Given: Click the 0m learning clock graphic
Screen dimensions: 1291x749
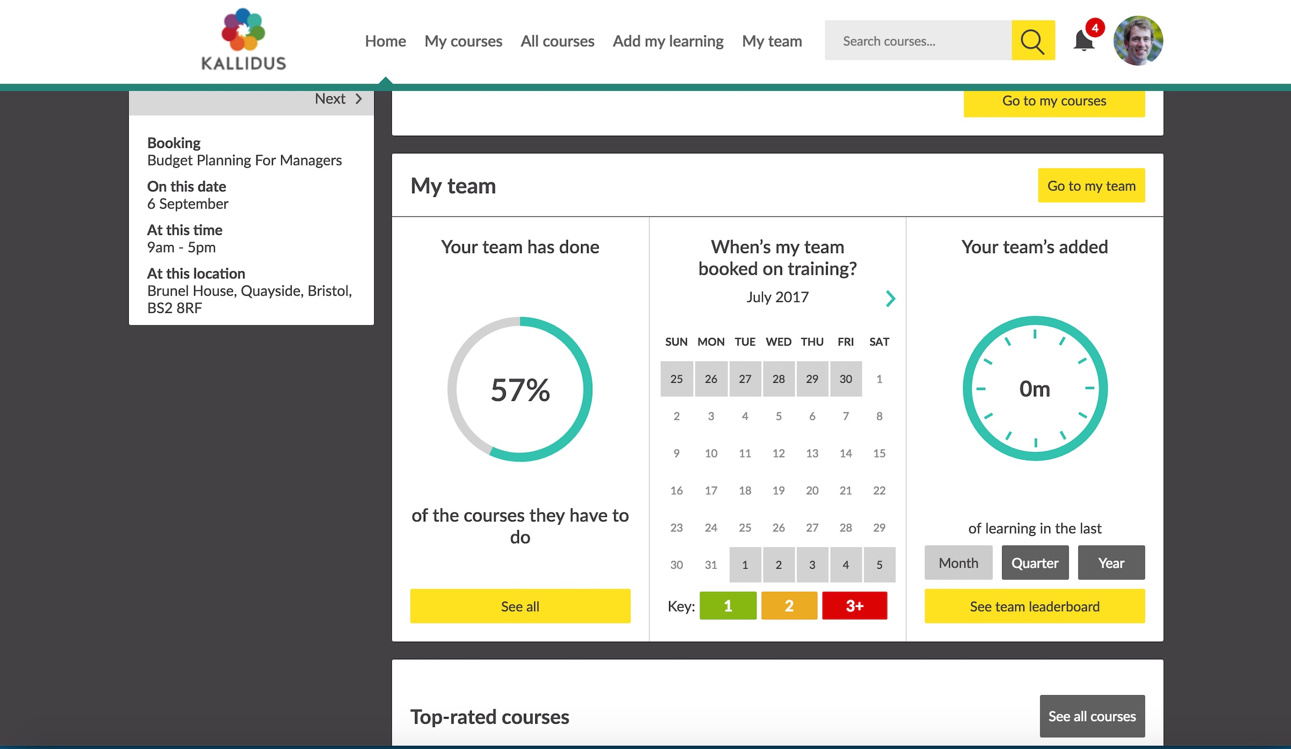Looking at the screenshot, I should coord(1035,388).
